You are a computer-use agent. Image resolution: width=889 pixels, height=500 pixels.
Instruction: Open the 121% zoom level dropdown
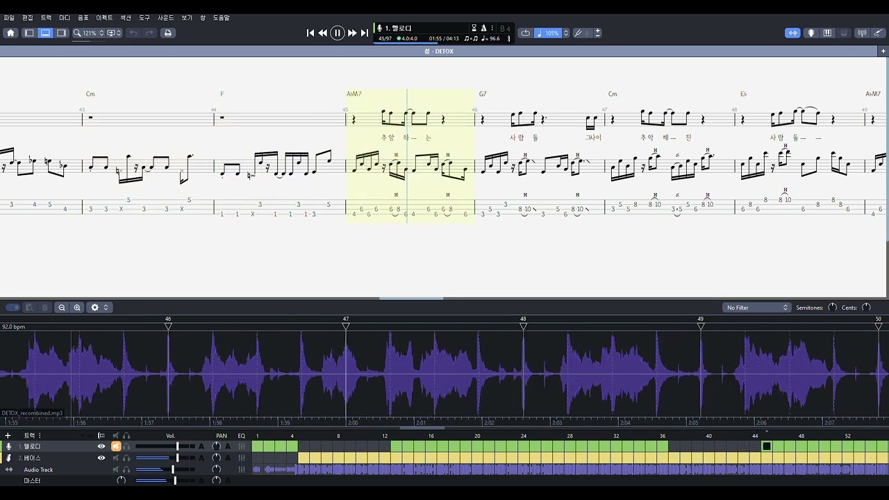pos(89,33)
